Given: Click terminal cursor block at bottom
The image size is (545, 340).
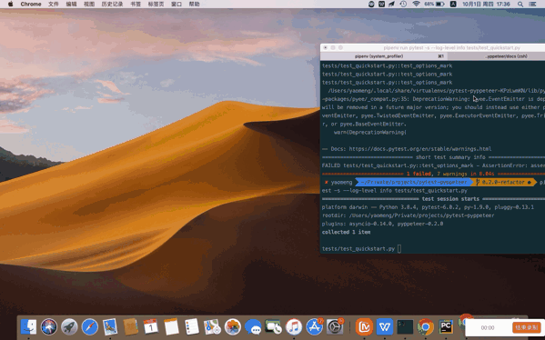Looking at the screenshot, I should (399, 249).
